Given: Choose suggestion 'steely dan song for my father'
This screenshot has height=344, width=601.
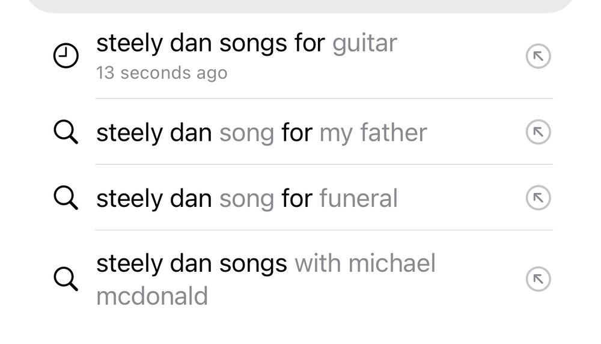Looking at the screenshot, I should coord(261,133).
